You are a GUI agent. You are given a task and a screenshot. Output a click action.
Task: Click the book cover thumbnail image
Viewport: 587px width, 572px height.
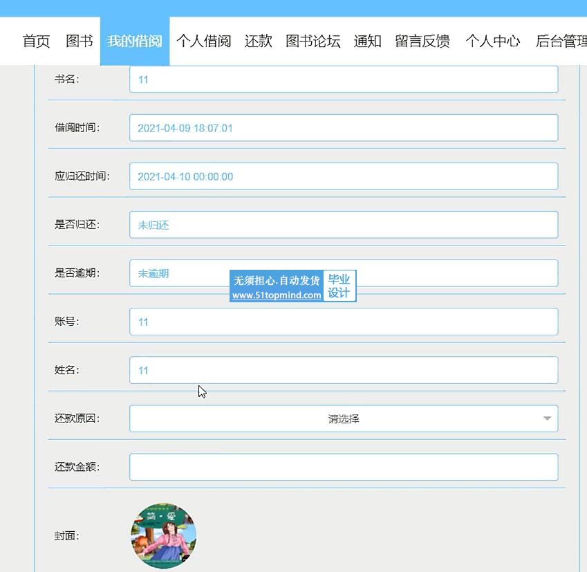[164, 535]
